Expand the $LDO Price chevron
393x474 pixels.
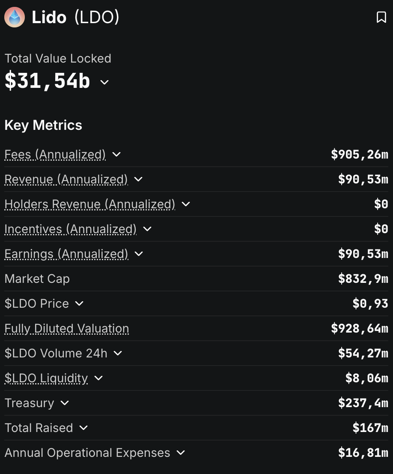pos(79,303)
